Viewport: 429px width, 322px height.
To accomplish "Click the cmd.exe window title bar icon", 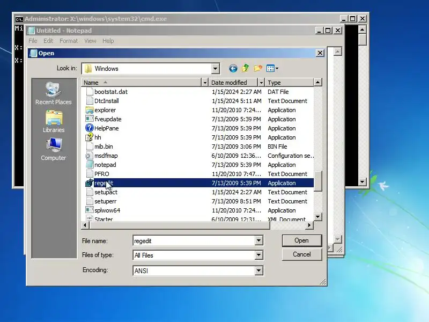I will 19,19.
